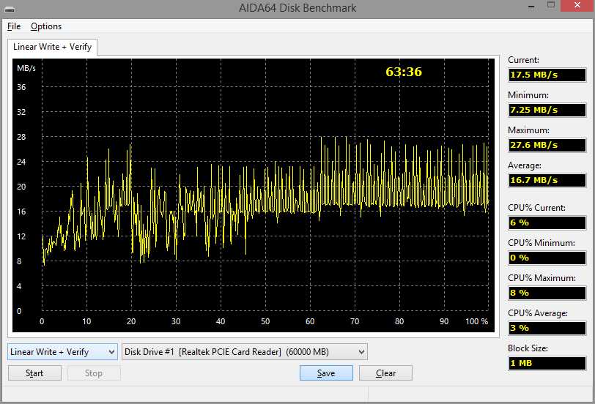Click the CPU% Maximum 8 % field

[x=547, y=293]
